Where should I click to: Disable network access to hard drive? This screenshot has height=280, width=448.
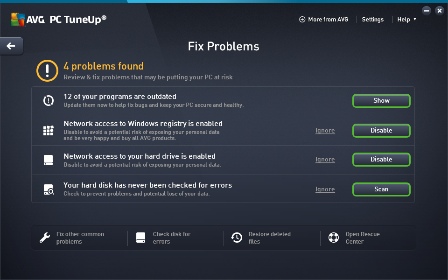point(381,160)
